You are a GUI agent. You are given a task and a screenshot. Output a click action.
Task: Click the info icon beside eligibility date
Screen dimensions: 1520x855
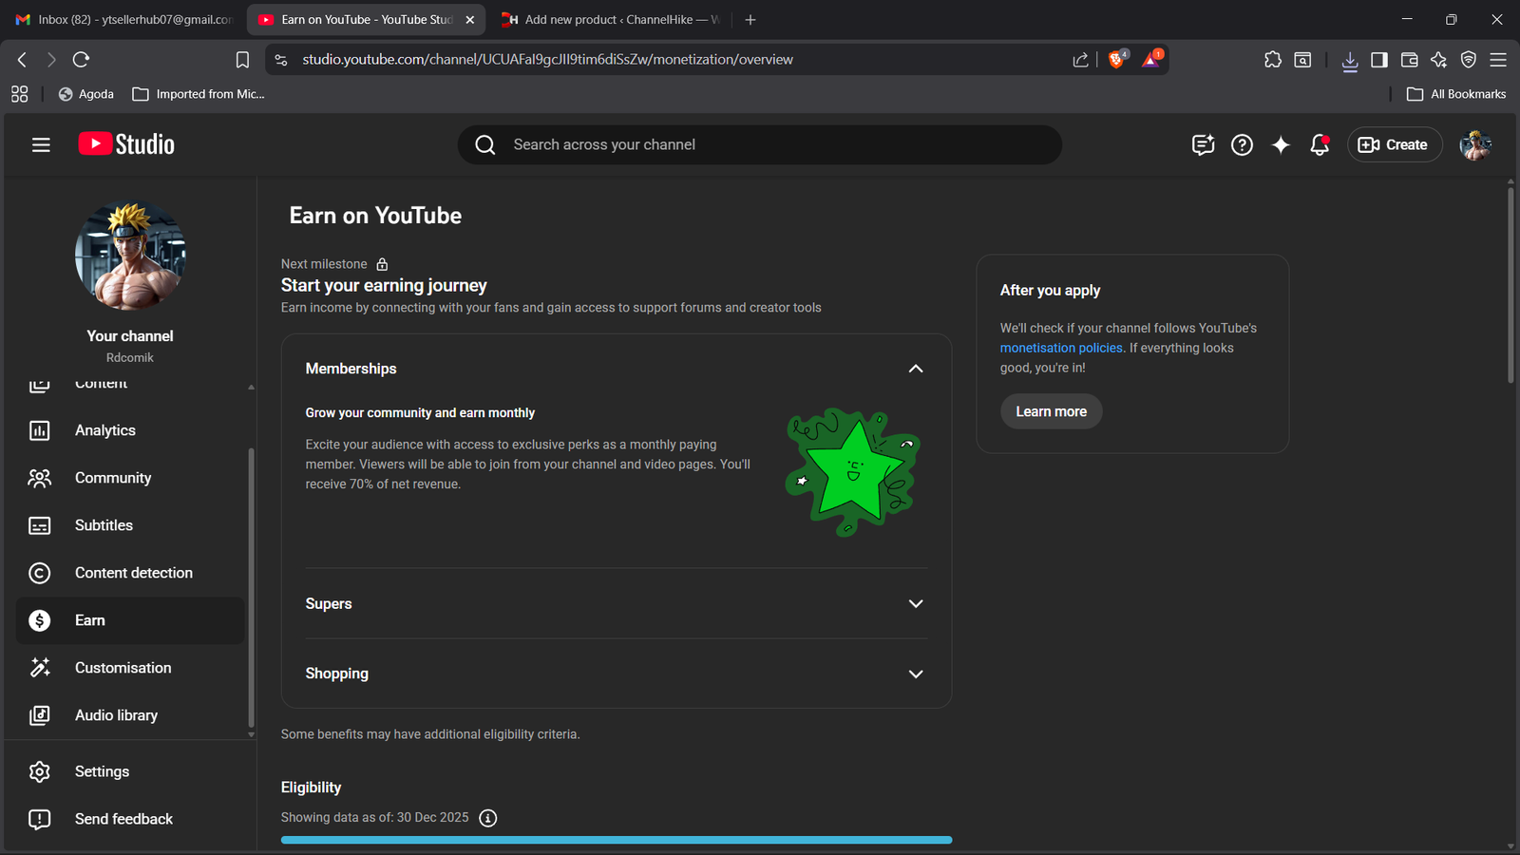[488, 818]
